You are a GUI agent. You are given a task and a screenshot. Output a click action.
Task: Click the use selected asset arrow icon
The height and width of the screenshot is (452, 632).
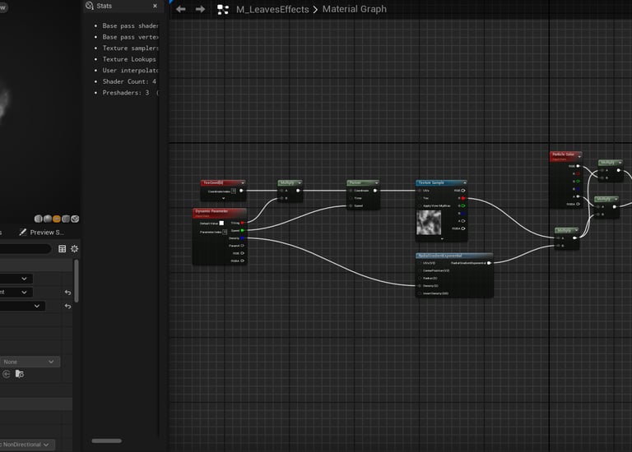(x=7, y=374)
